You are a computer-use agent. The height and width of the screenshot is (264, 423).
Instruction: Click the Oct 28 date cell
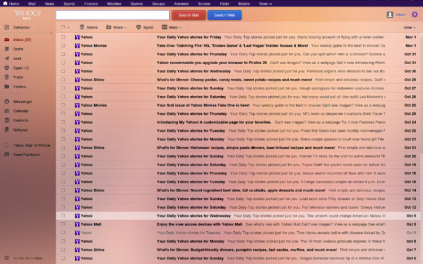pos(410,80)
